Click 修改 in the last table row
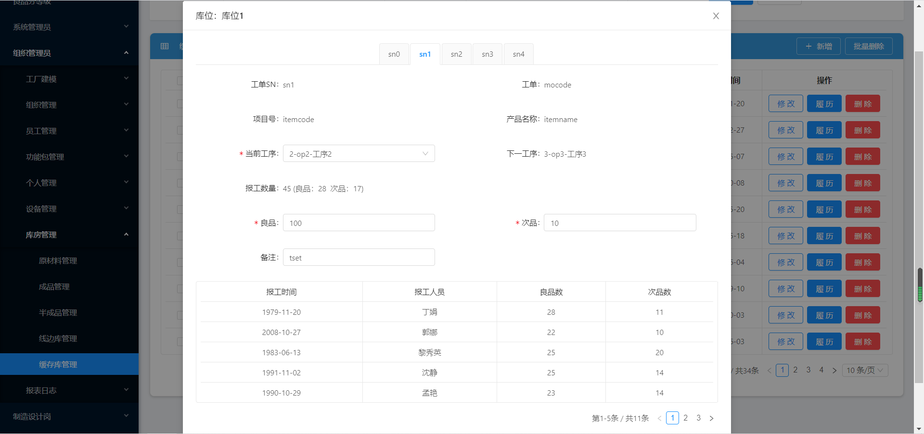This screenshot has width=924, height=434. tap(786, 342)
